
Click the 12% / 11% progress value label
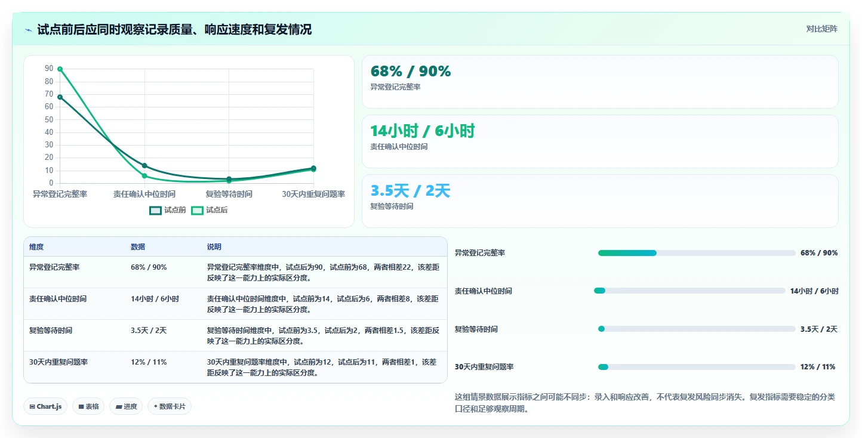818,367
